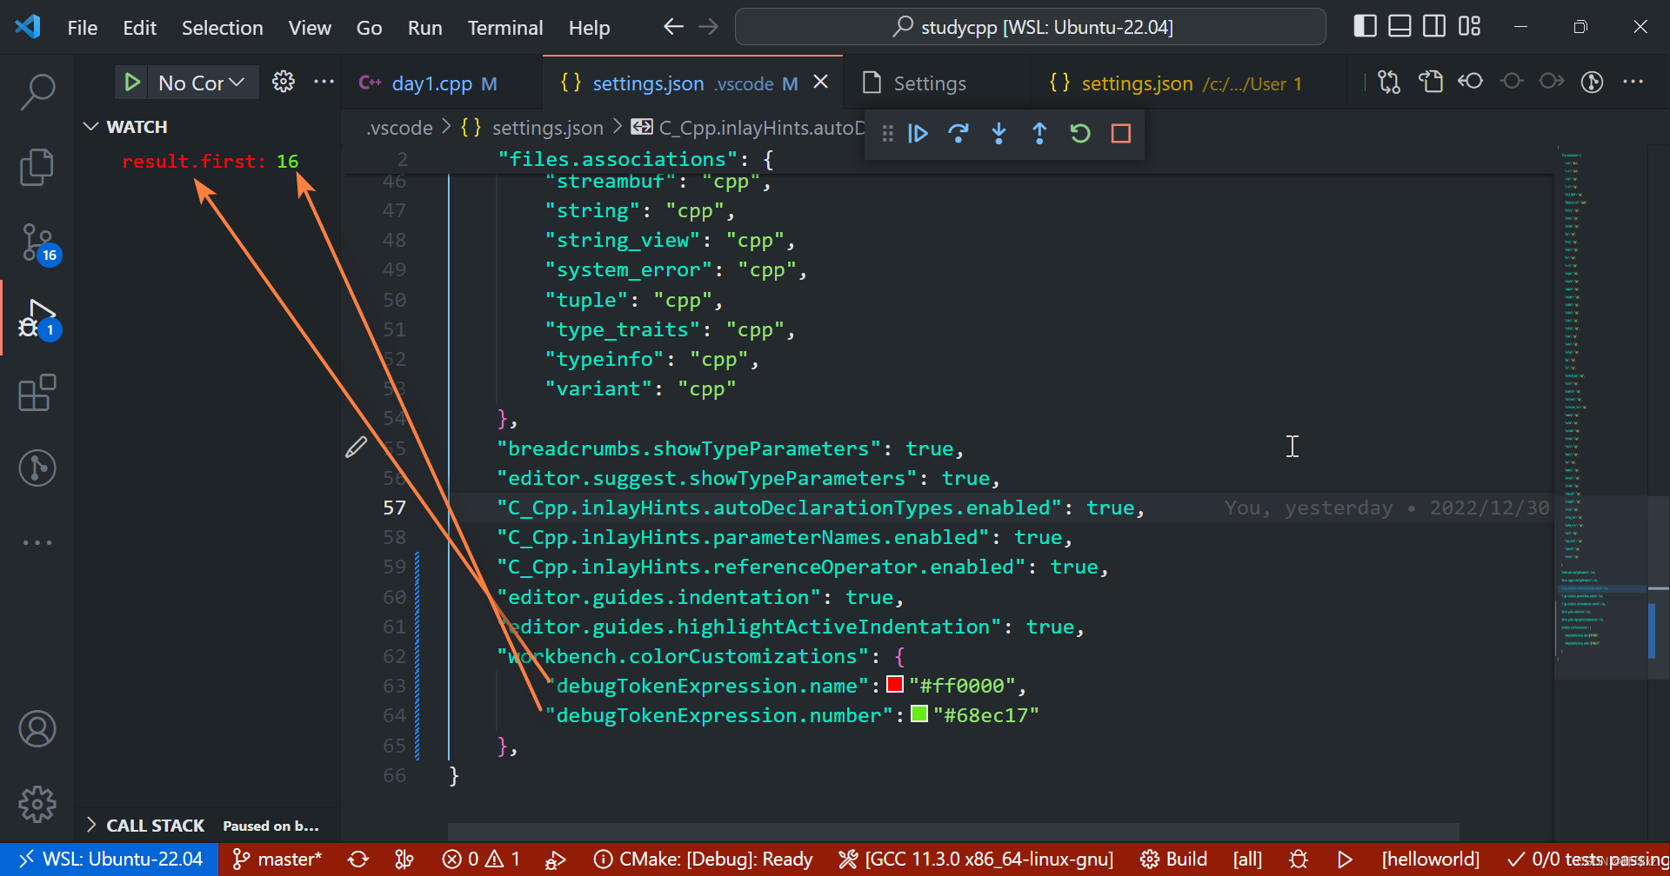The image size is (1670, 876).
Task: Toggle bottom panel layout button
Action: click(1399, 26)
